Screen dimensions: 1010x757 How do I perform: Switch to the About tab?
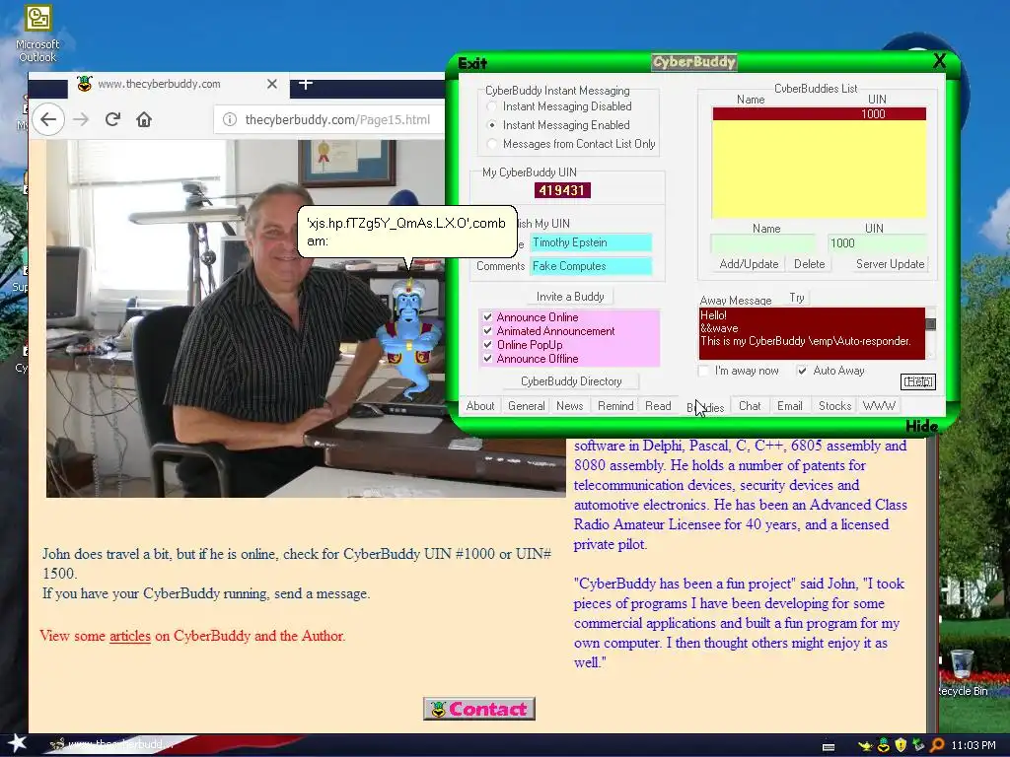click(480, 406)
